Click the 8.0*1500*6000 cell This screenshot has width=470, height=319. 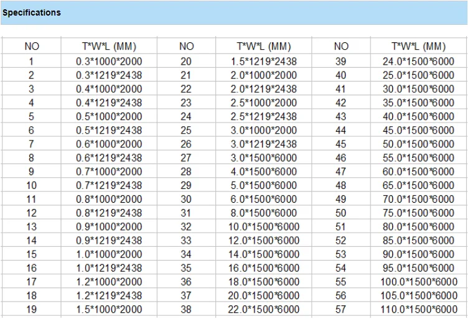(264, 213)
